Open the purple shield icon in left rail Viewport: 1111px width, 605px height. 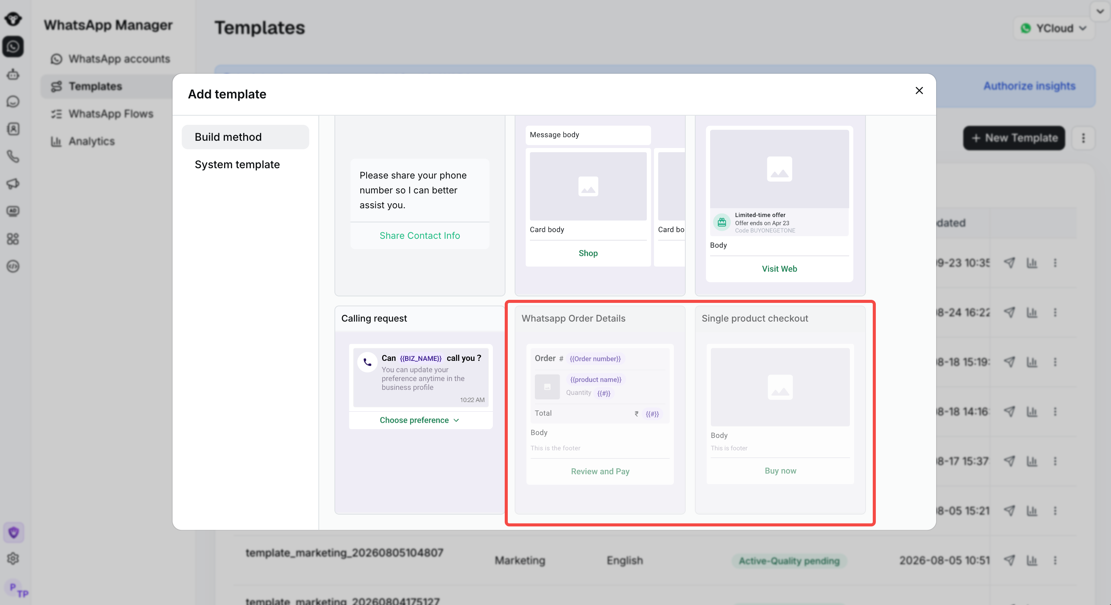13,533
